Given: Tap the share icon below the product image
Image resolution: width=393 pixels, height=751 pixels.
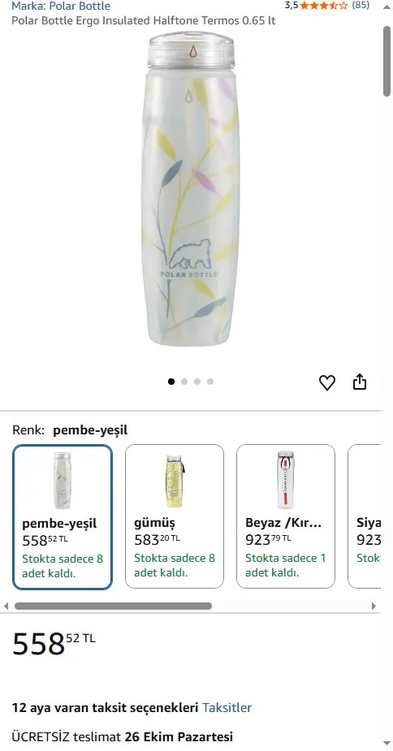Looking at the screenshot, I should [360, 382].
